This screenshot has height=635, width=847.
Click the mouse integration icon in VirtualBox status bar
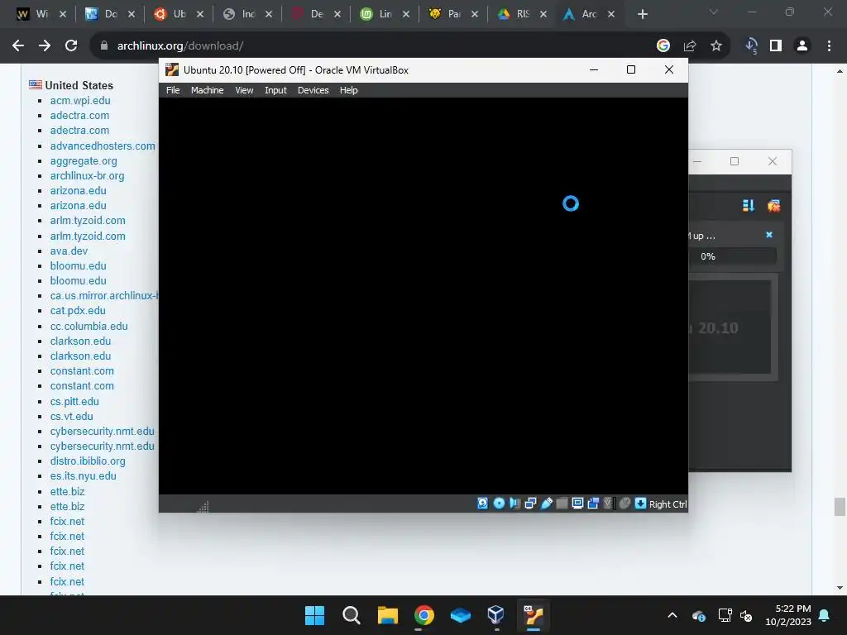pos(624,504)
